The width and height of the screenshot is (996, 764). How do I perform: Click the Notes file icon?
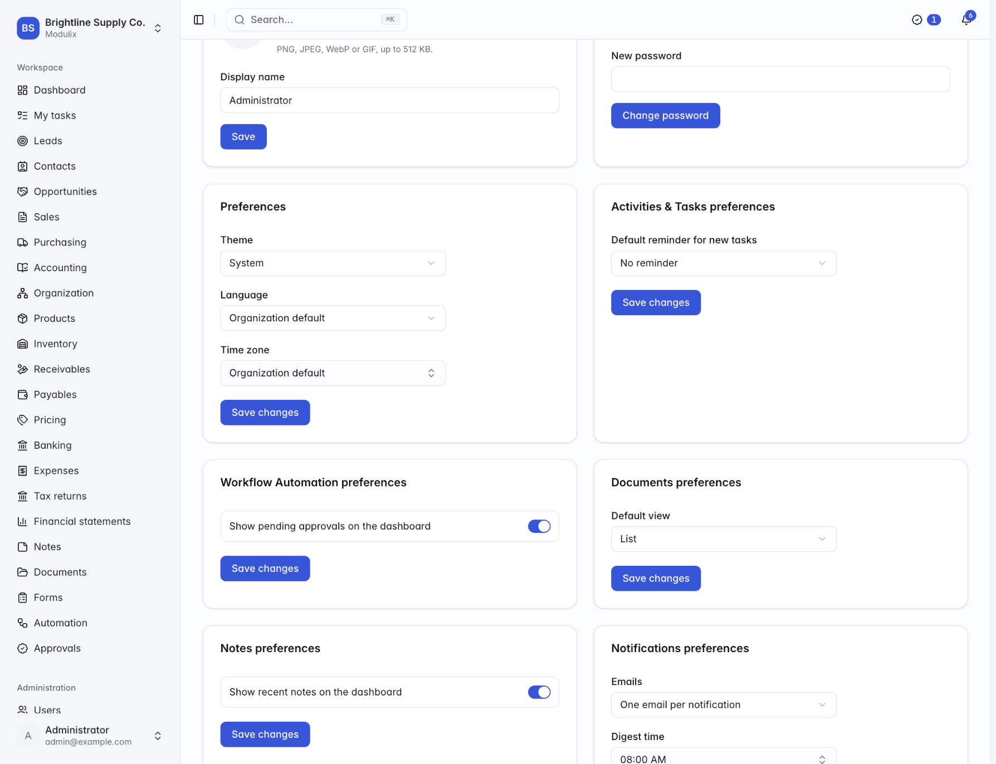pyautogui.click(x=22, y=546)
